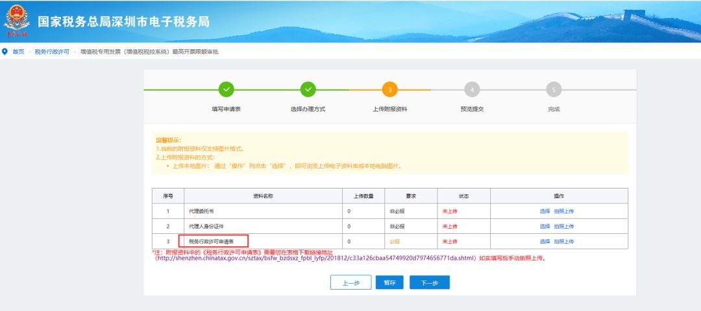The image size is (701, 311).
Task: Click site title 国家税务总局深圳市电子税务局
Action: pyautogui.click(x=123, y=22)
